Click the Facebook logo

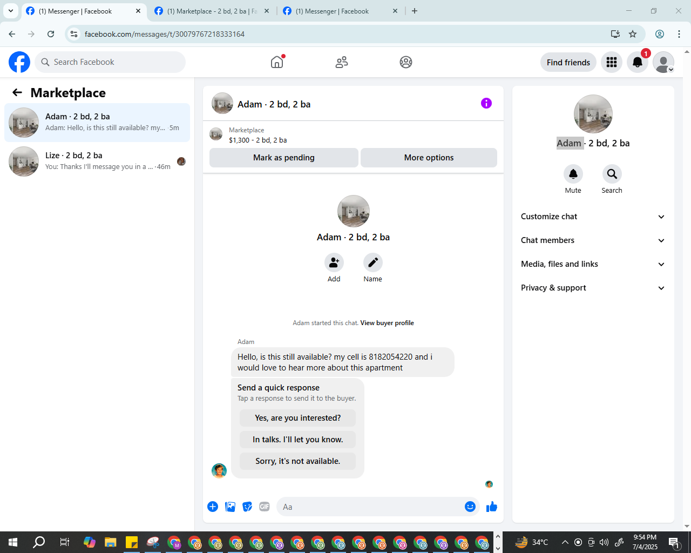point(19,62)
